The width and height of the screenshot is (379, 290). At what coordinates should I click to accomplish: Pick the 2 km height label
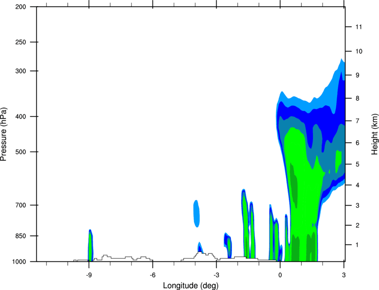[358, 225]
